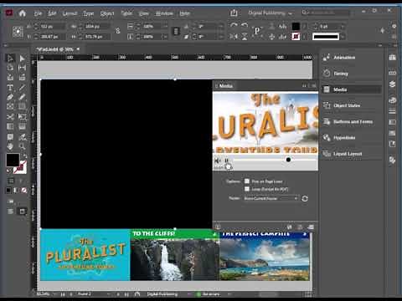Viewport: 402px width, 301px height.
Task: Click rotate 90 degrees counter-clockwise icon
Action: pyautogui.click(x=245, y=26)
